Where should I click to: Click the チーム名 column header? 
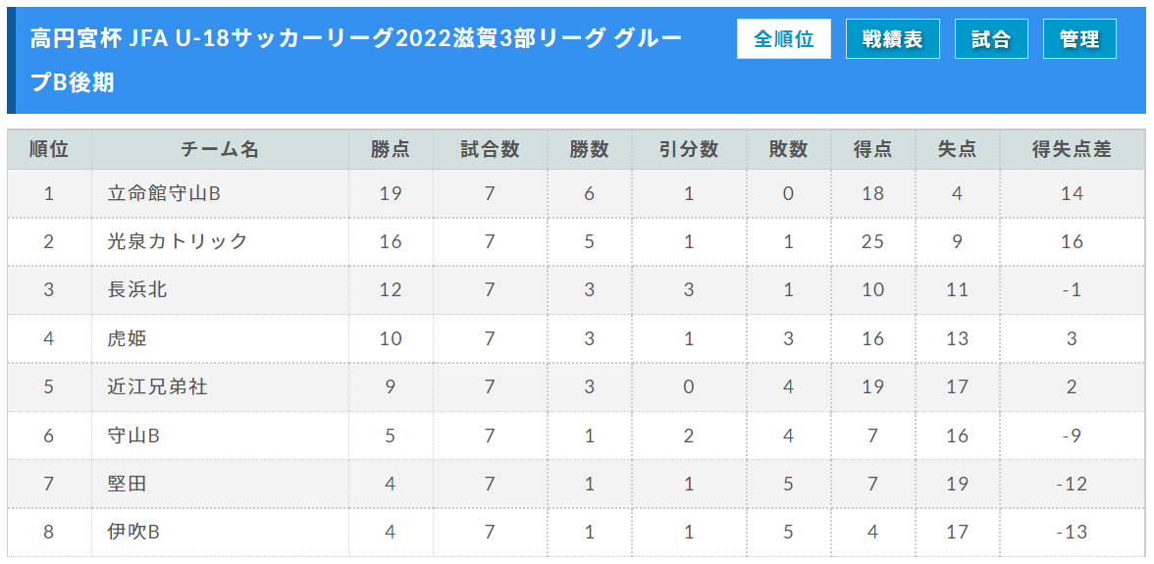pos(220,149)
